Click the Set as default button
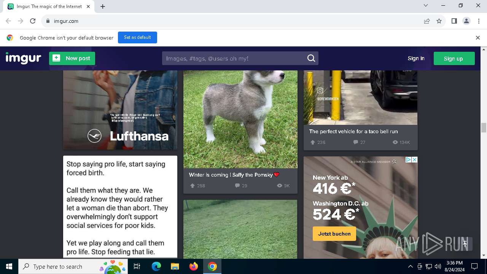487x274 pixels. tap(137, 37)
